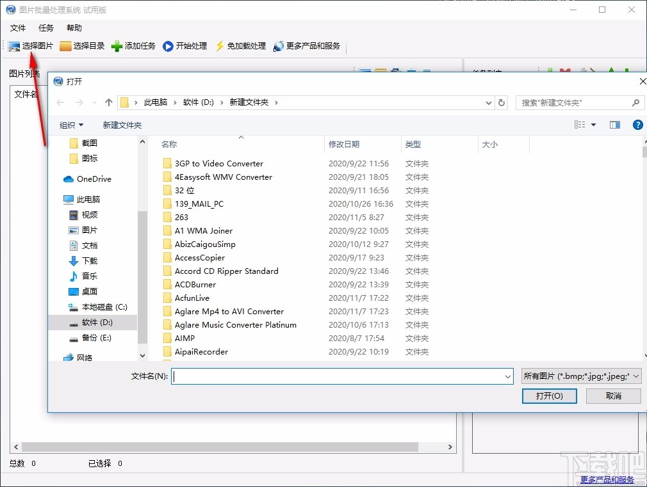Go back using the back arrow
Screen dimensions: 647x487
59,102
